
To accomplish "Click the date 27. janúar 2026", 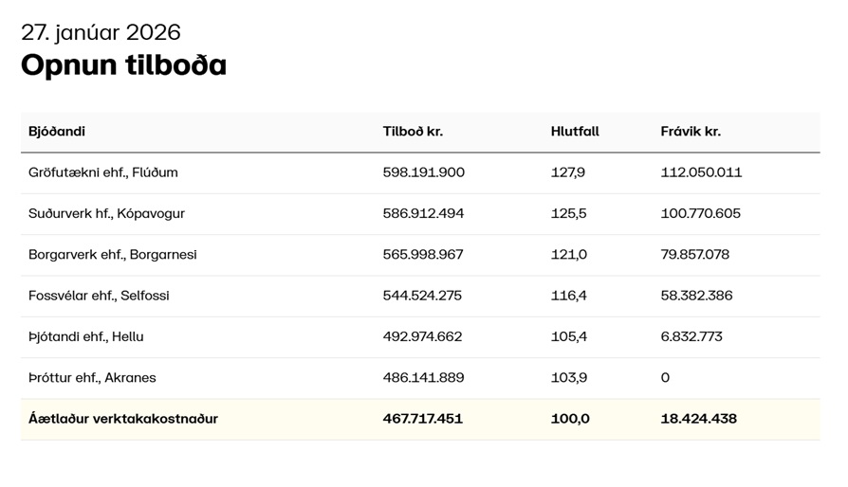I will pyautogui.click(x=101, y=32).
